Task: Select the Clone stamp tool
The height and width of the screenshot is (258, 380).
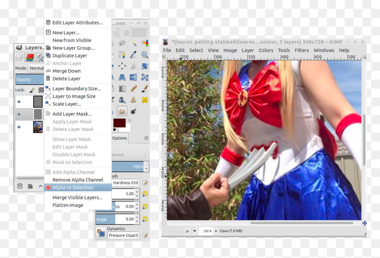Action: point(133,100)
